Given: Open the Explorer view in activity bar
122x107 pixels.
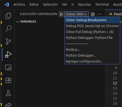Looking at the screenshot, I should [x=8, y=16].
